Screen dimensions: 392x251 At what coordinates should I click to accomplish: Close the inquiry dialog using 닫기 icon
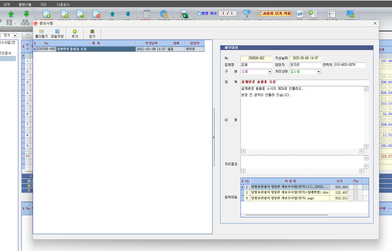pyautogui.click(x=92, y=33)
